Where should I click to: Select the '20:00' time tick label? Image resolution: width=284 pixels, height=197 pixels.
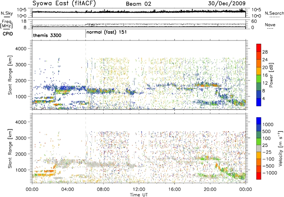click(210, 190)
